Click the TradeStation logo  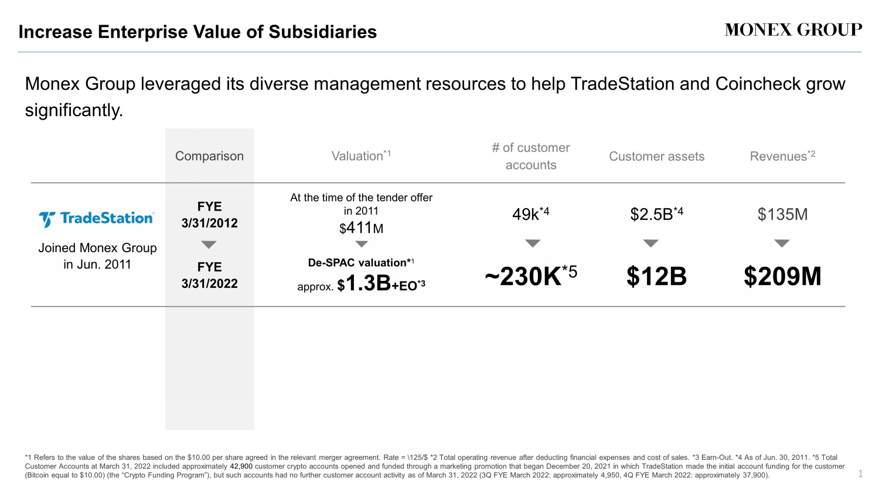(97, 219)
